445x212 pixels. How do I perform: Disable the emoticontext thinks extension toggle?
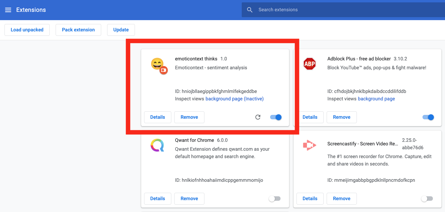point(276,117)
